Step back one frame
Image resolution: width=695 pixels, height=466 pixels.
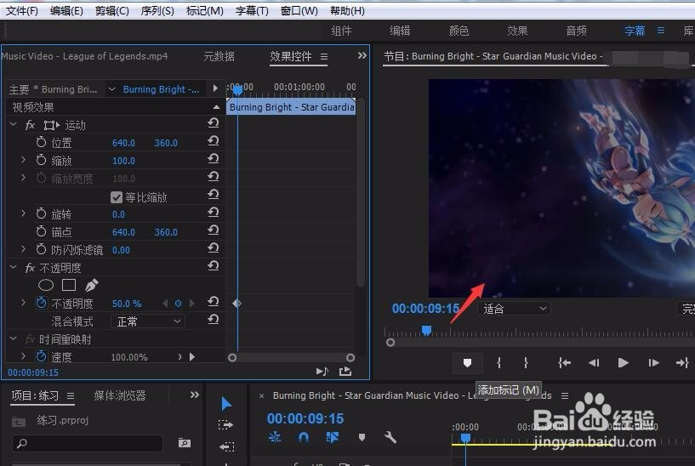pos(594,363)
